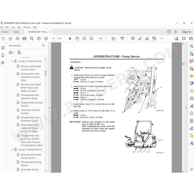Click the page number input field

coord(53,39)
